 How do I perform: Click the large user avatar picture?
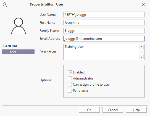tap(19, 26)
